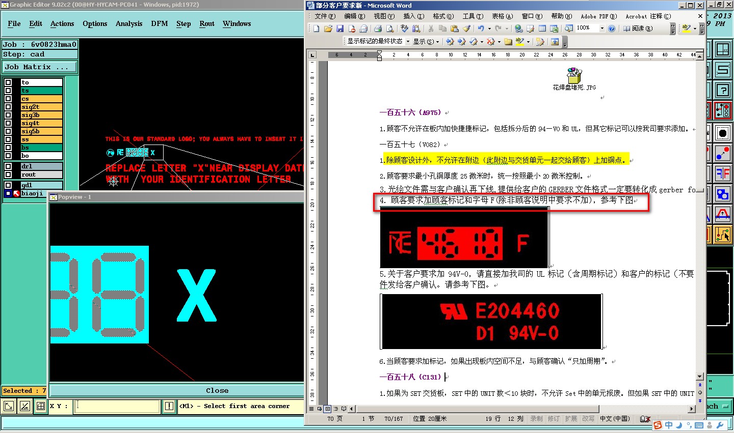Click the Job Matrix button
Image resolution: width=734 pixels, height=433 pixels.
40,67
